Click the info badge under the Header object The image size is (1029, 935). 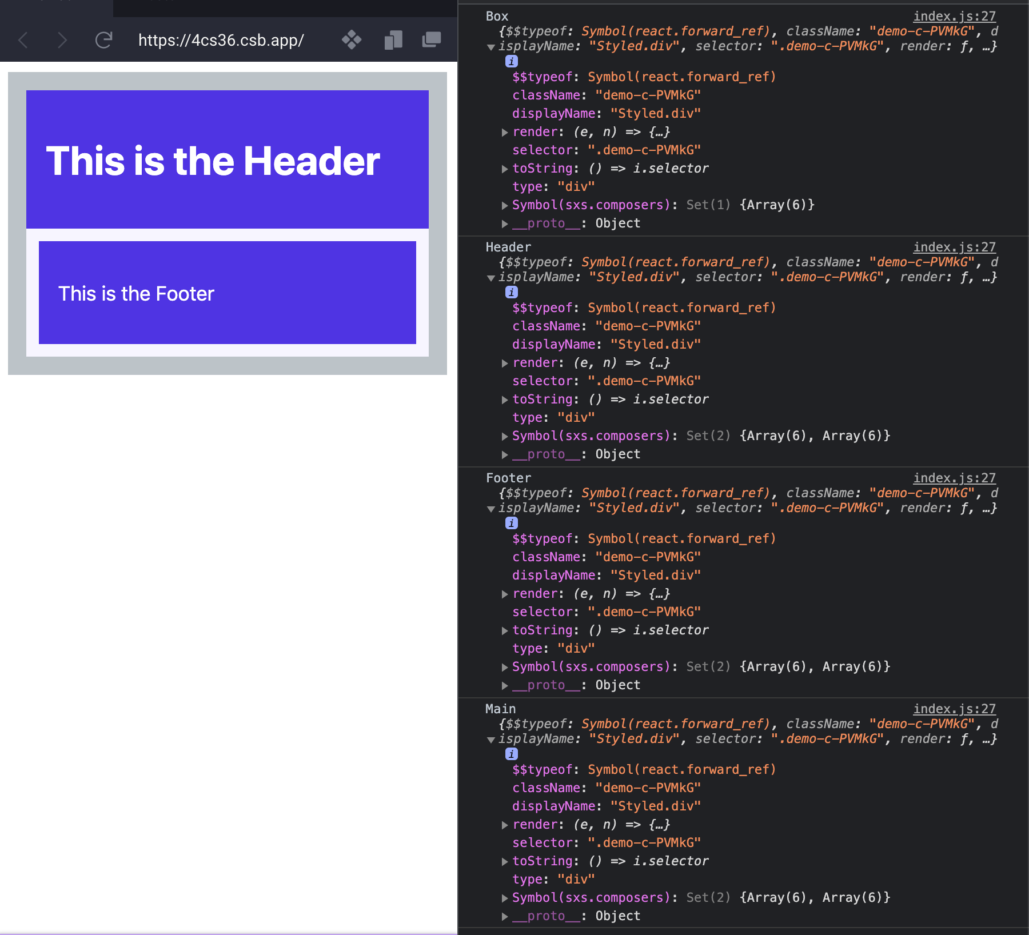click(x=510, y=292)
